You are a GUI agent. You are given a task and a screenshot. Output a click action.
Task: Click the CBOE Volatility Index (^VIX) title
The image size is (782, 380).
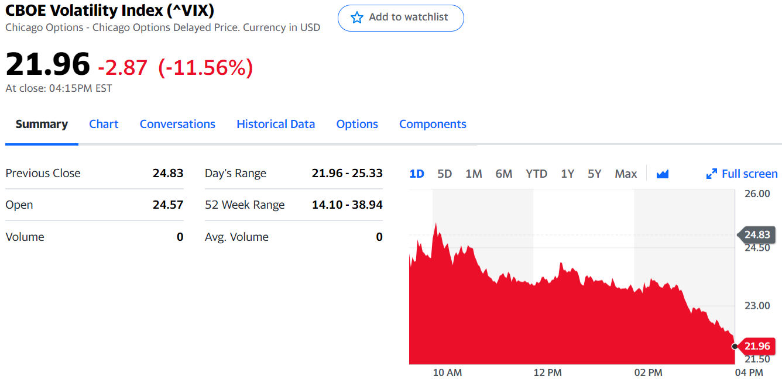point(110,10)
